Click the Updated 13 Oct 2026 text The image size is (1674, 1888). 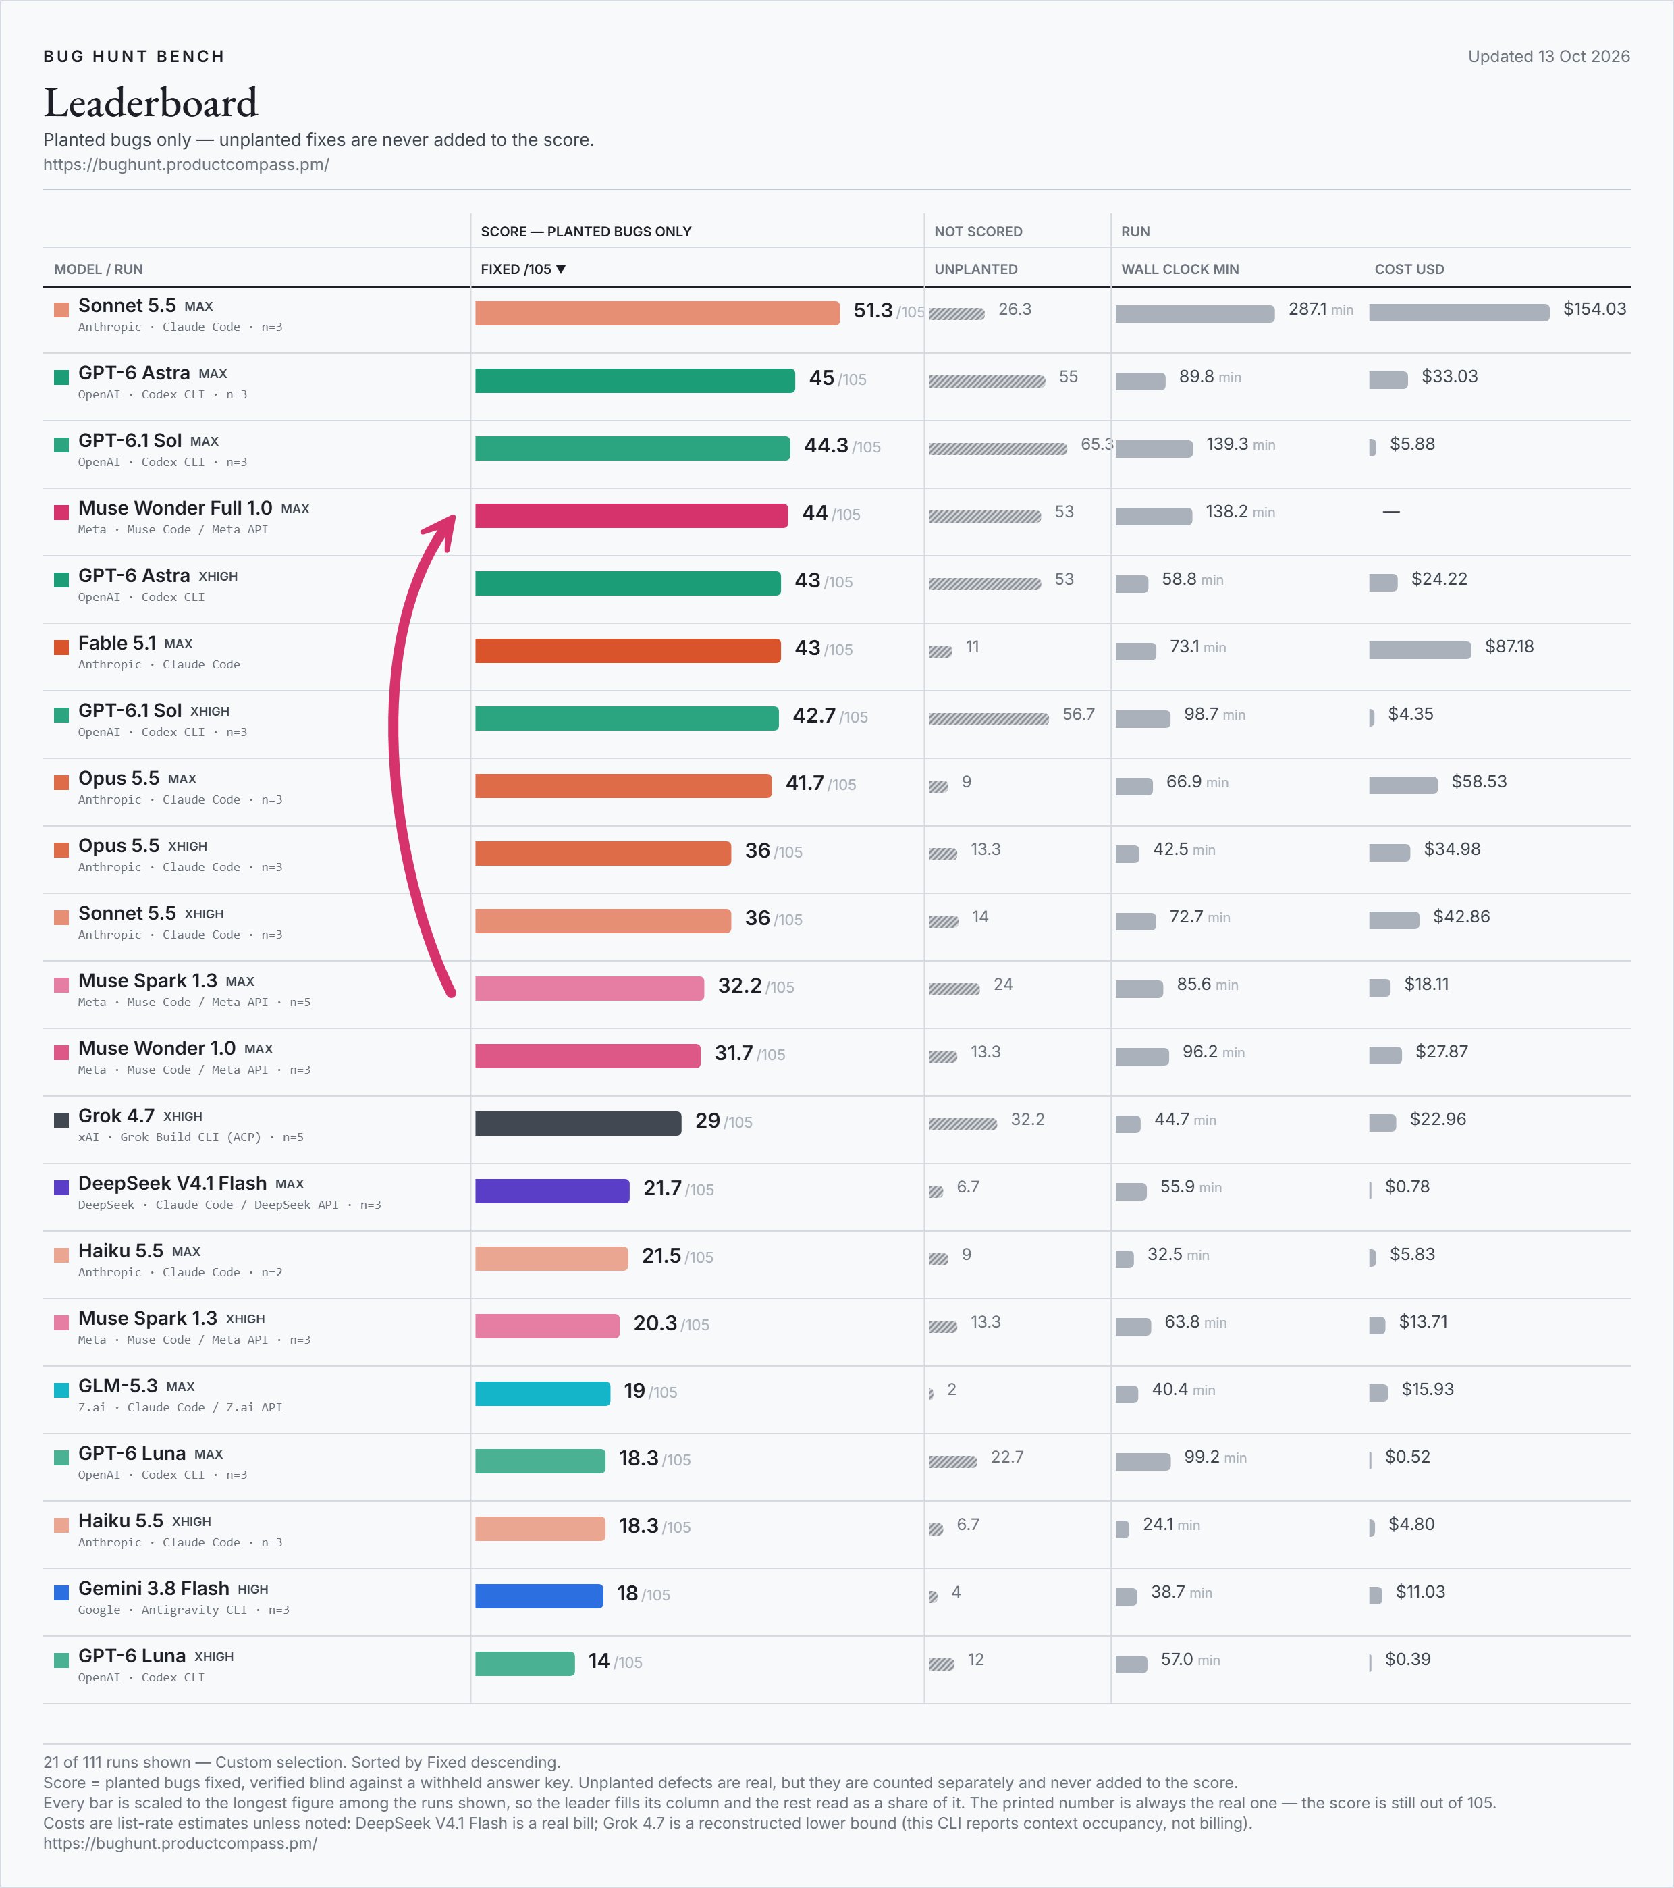(x=1548, y=56)
